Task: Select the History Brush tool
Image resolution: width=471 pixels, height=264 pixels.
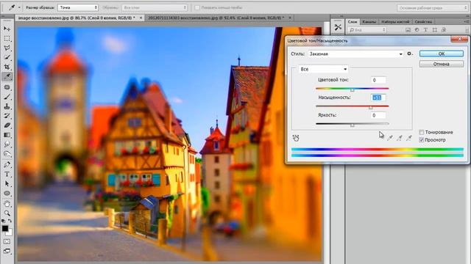Action: pyautogui.click(x=7, y=116)
